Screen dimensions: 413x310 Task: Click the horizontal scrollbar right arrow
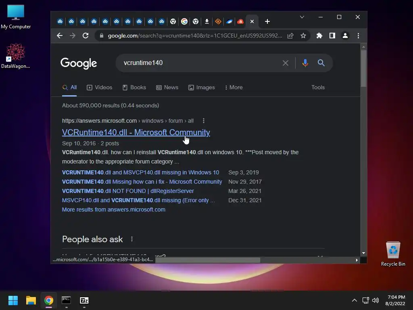(357, 260)
